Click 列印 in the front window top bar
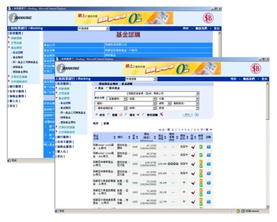The width and height of the screenshot is (277, 222). pyautogui.click(x=233, y=79)
